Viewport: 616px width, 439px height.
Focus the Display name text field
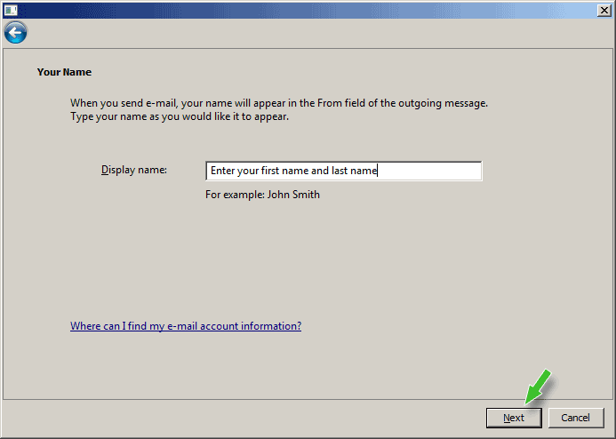click(343, 171)
